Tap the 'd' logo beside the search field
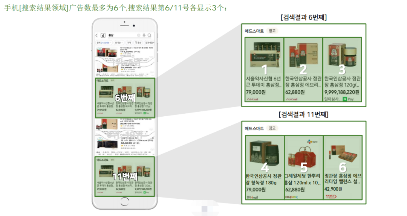Viewport: 407px width, 216px height. coord(103,35)
